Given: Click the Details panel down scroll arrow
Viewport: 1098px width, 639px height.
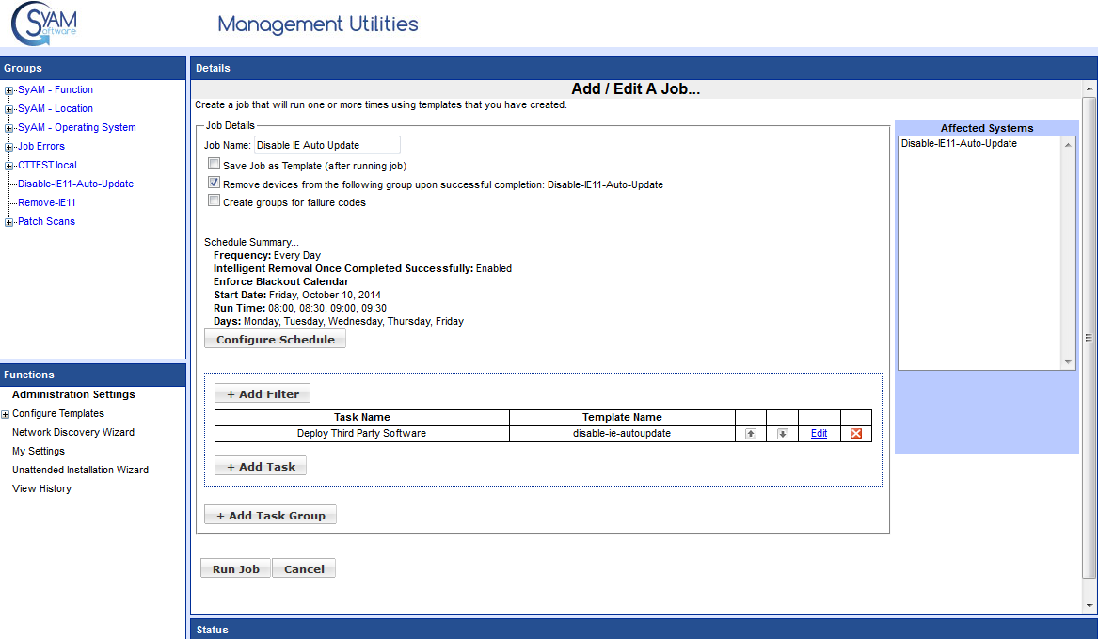Looking at the screenshot, I should pyautogui.click(x=1090, y=605).
